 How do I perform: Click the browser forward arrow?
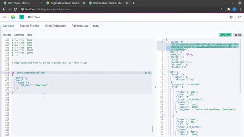click(x=10, y=9)
